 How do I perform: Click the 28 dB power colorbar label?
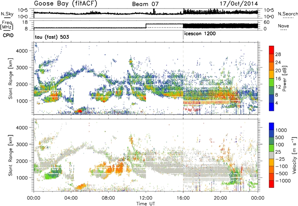click(x=278, y=54)
